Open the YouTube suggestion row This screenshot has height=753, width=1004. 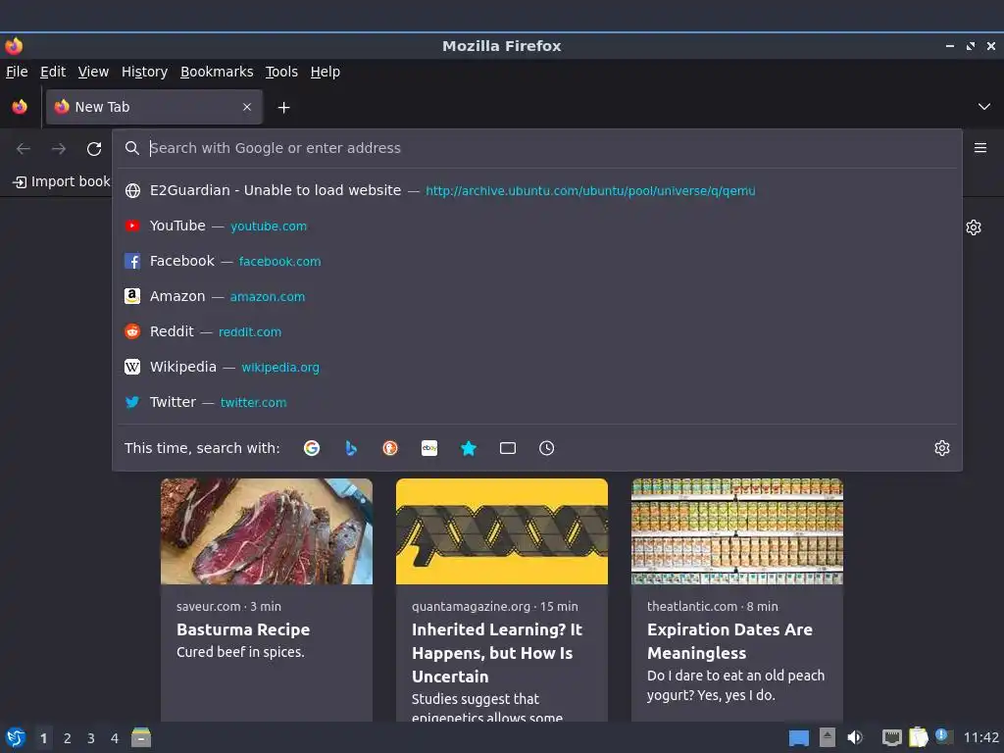tap(536, 226)
